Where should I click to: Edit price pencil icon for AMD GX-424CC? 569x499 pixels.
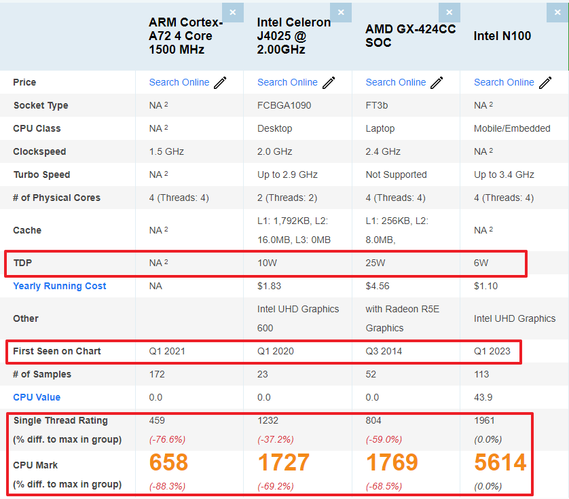(437, 83)
